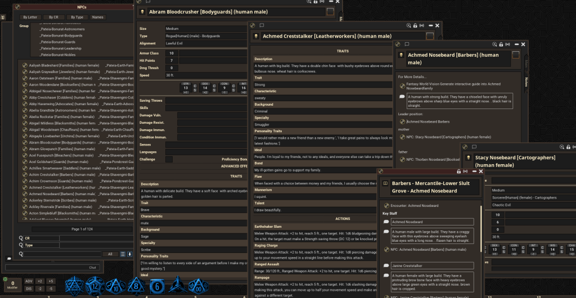Roll the d20 die

75,285
